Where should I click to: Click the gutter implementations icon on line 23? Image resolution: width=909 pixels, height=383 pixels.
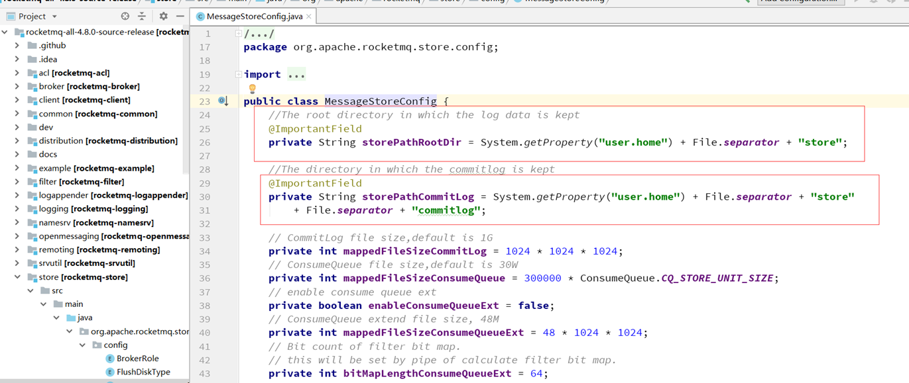[x=223, y=101]
